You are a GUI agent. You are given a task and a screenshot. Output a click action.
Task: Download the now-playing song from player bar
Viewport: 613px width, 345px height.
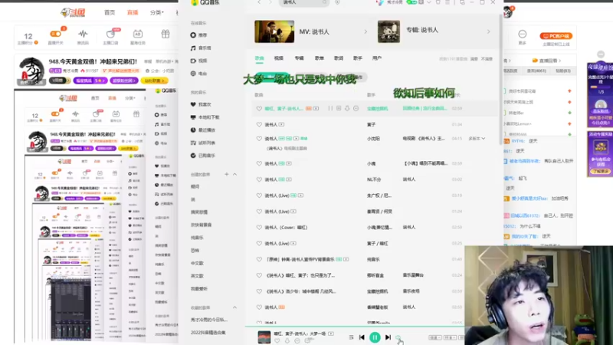[287, 341]
